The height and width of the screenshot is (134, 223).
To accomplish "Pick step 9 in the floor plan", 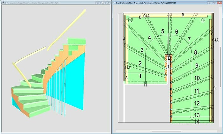I will point(197,66).
